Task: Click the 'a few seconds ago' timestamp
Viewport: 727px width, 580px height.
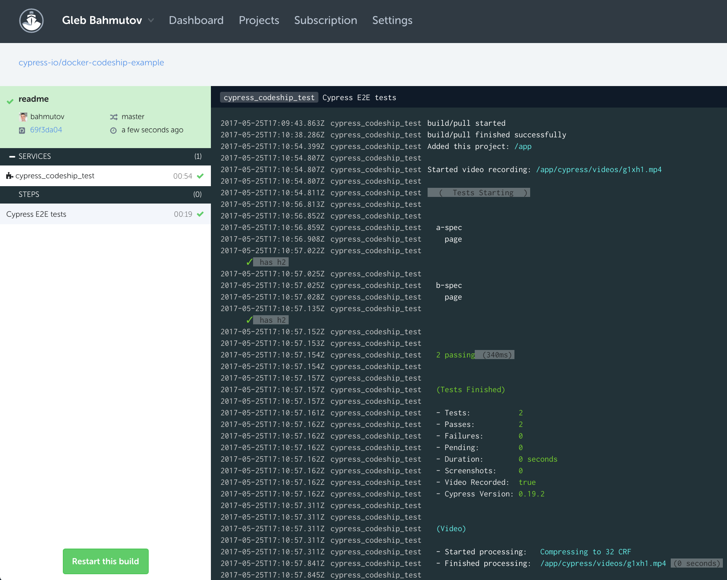Action: point(152,130)
